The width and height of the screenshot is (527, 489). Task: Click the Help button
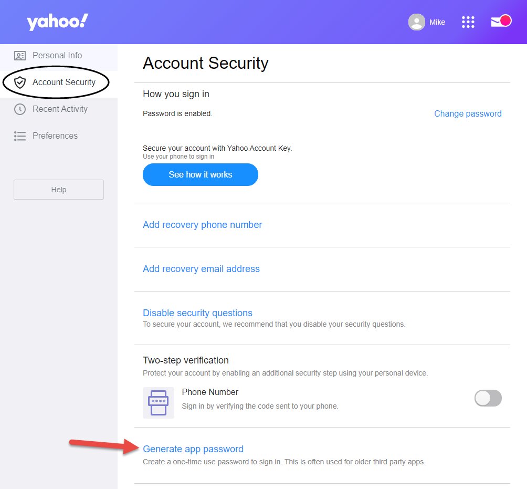pyautogui.click(x=59, y=190)
